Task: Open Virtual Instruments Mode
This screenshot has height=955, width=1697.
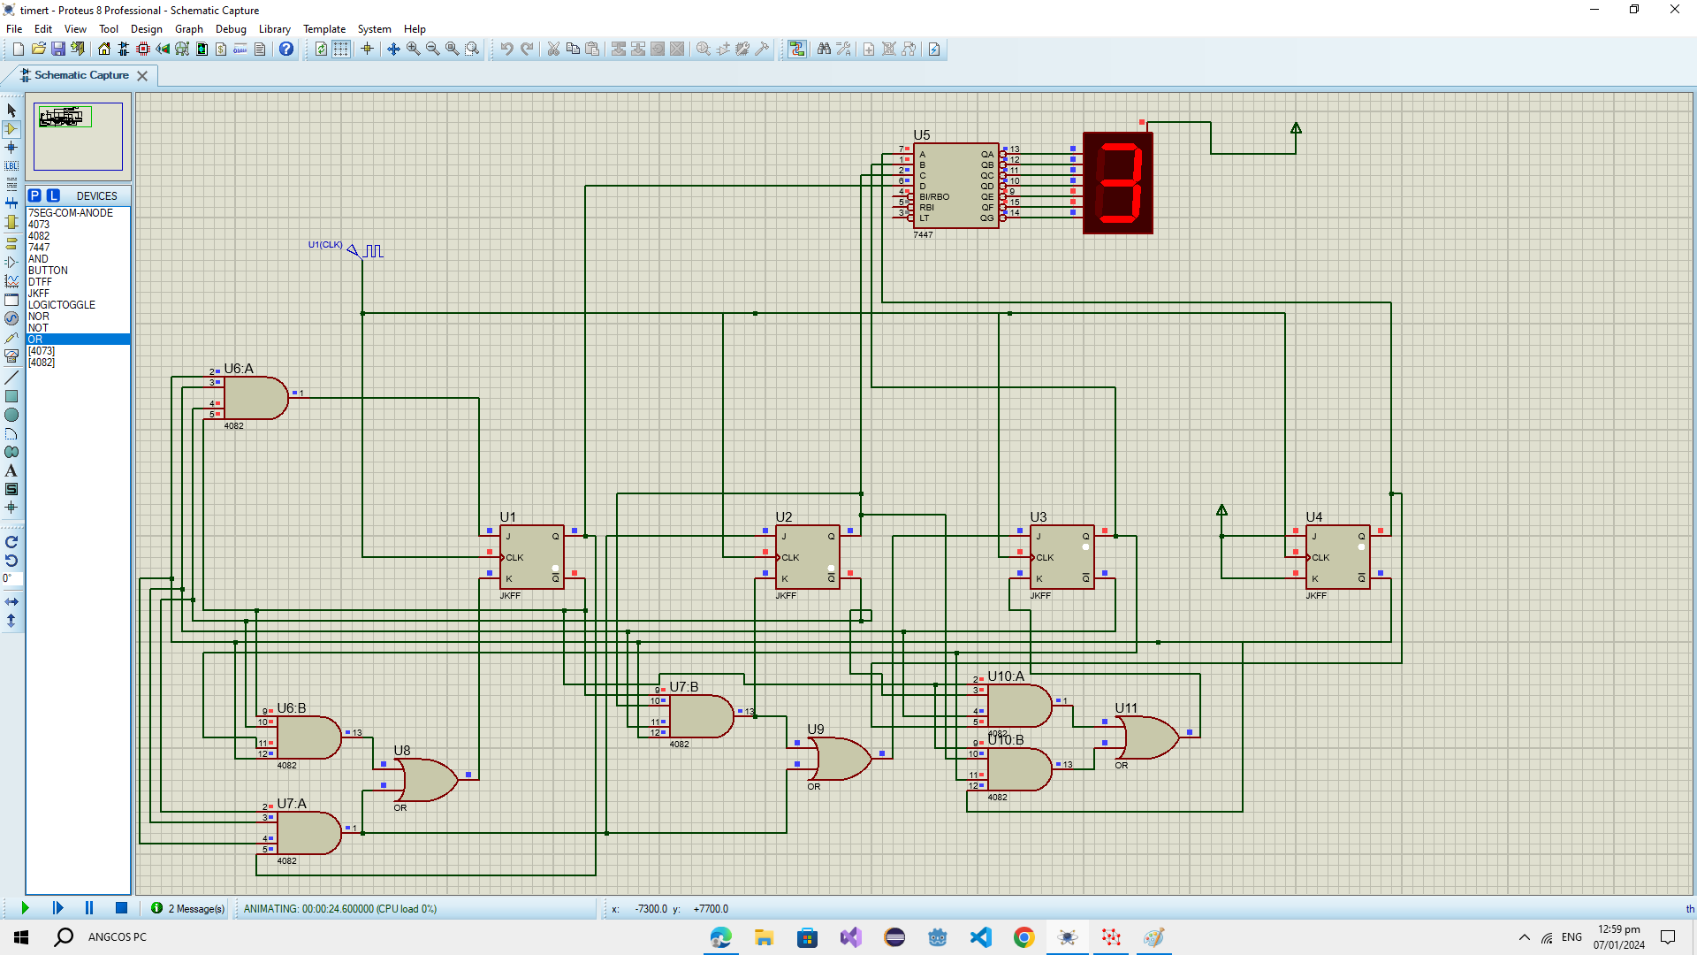Action: tap(11, 356)
